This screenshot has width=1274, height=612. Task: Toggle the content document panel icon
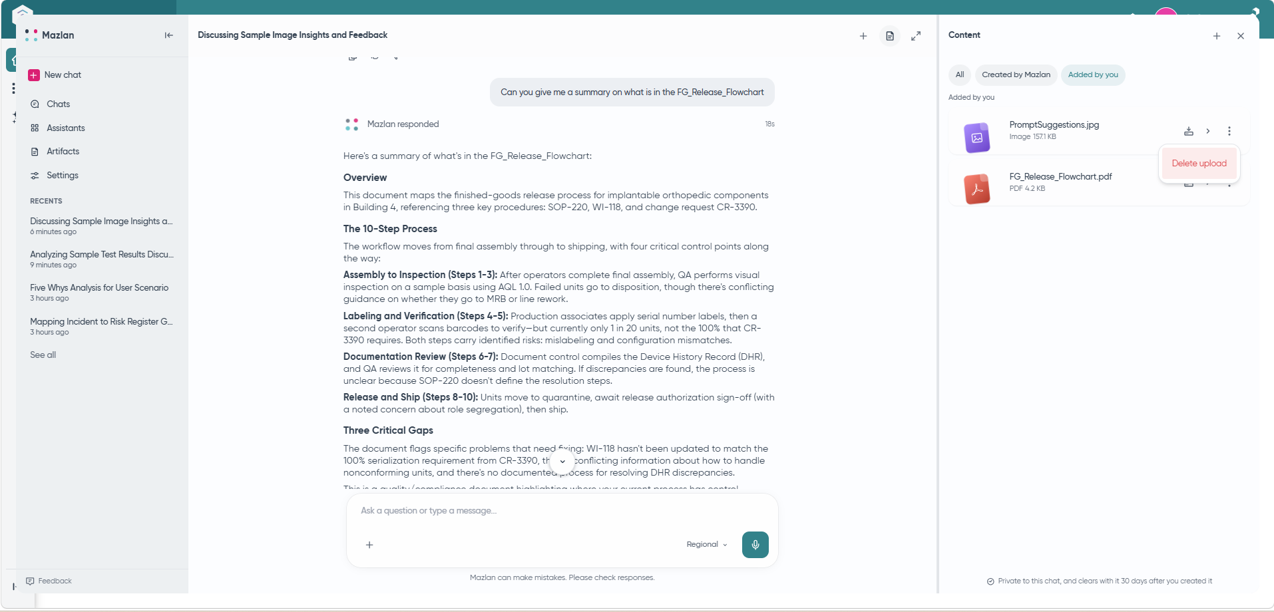tap(890, 36)
